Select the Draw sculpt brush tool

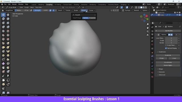point(3,15)
